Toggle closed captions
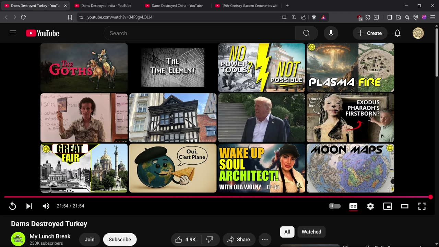 [x=353, y=206]
